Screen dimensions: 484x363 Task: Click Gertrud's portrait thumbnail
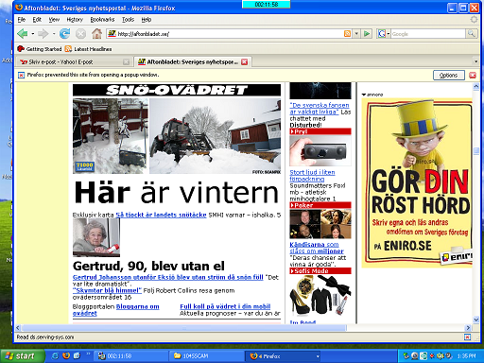[x=96, y=238]
